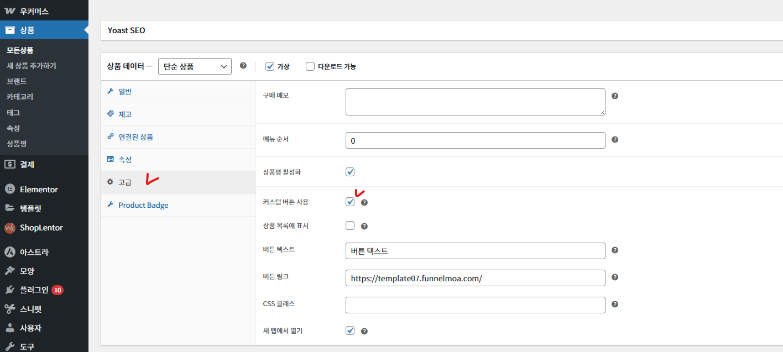Click the 사용자 person icon
783x352 pixels.
(x=9, y=328)
